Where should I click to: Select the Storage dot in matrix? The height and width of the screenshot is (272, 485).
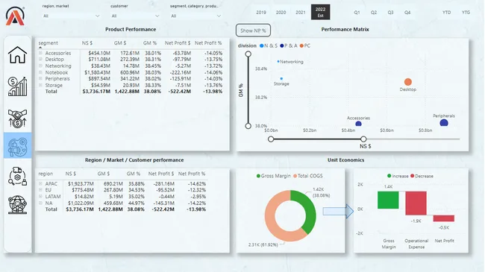(281, 79)
